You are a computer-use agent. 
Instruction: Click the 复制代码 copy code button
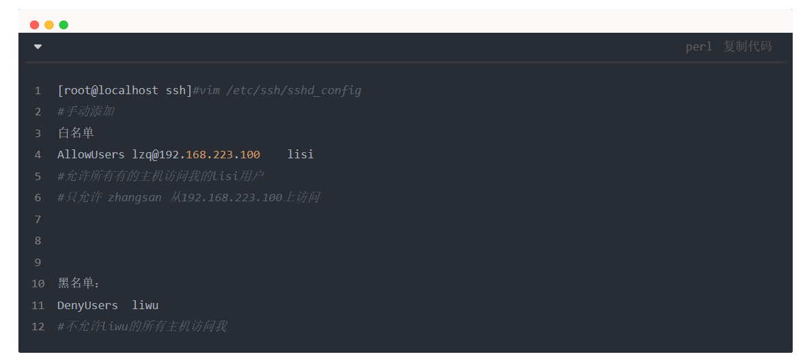(748, 46)
